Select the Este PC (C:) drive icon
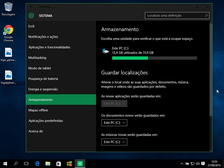 coord(106,51)
